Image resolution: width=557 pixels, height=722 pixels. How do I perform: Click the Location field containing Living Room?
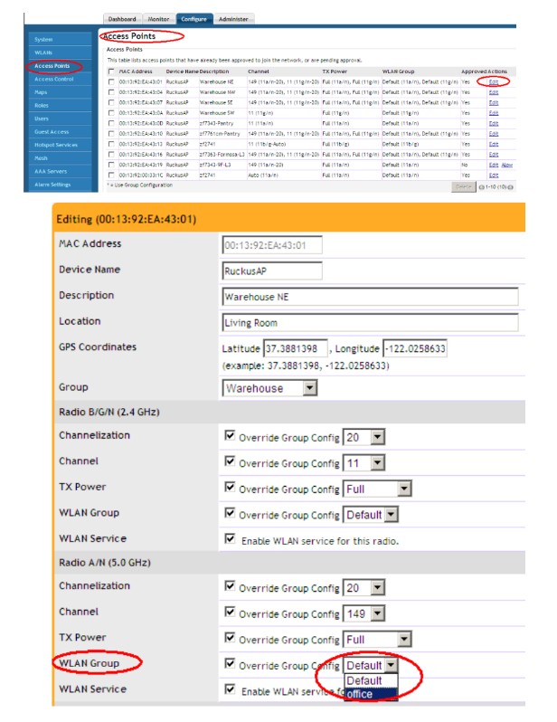[370, 322]
